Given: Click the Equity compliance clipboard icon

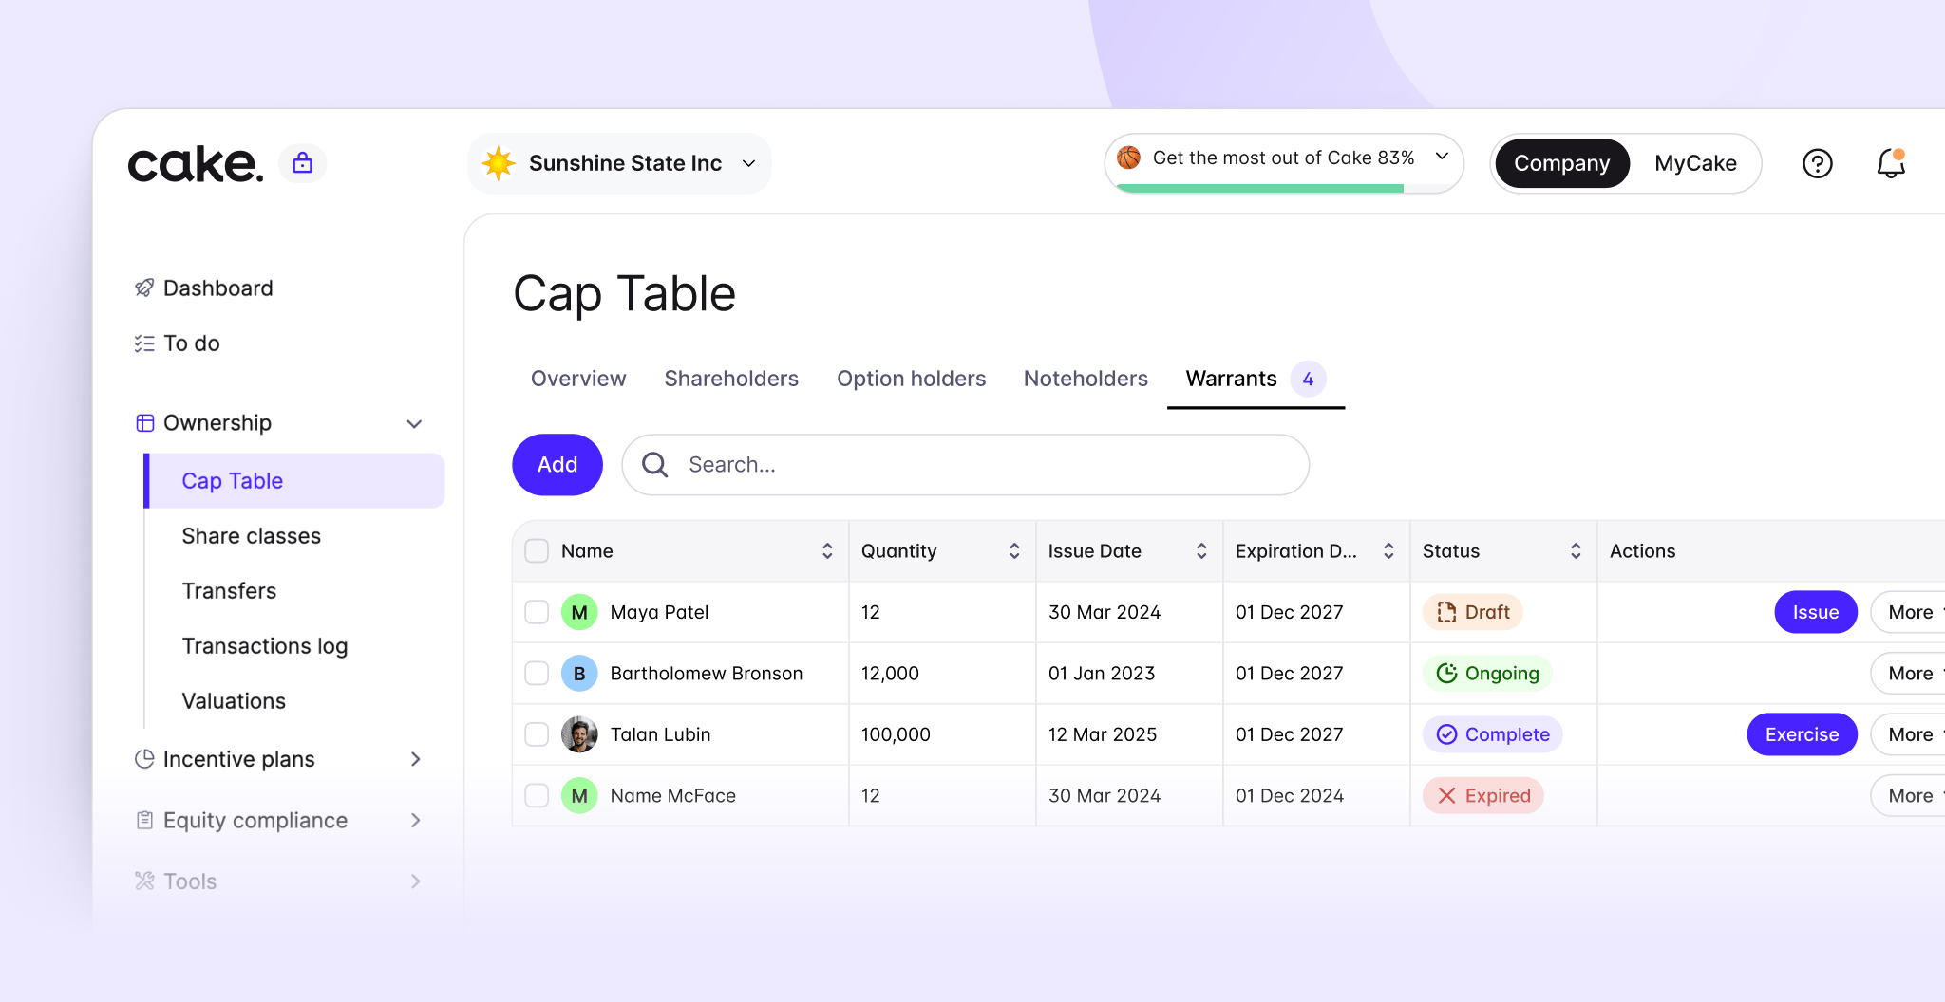Looking at the screenshot, I should 144,820.
